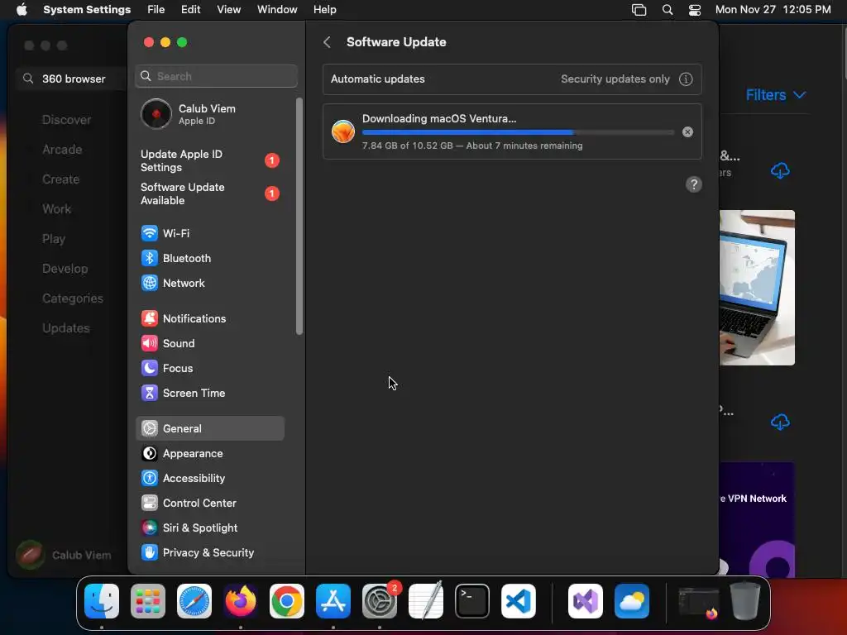Open TextEdit from the Dock
847x635 pixels.
click(x=426, y=601)
